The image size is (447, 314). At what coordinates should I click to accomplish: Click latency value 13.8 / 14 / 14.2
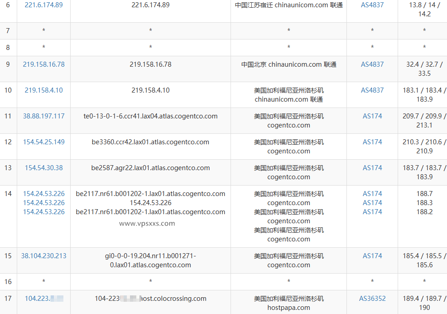pos(424,10)
